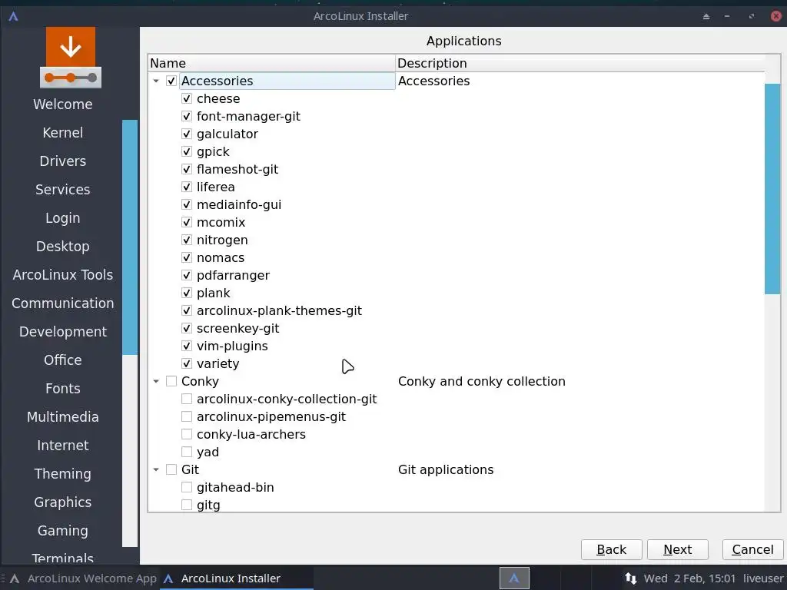Screen dimensions: 787x590
Task: Click the screenkey-git entry
Action: (x=238, y=328)
